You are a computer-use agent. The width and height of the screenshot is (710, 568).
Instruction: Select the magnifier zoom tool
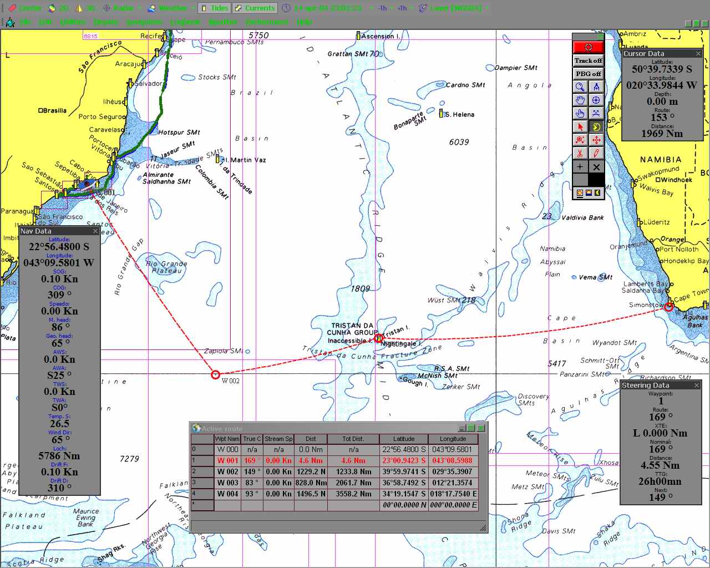pos(580,87)
